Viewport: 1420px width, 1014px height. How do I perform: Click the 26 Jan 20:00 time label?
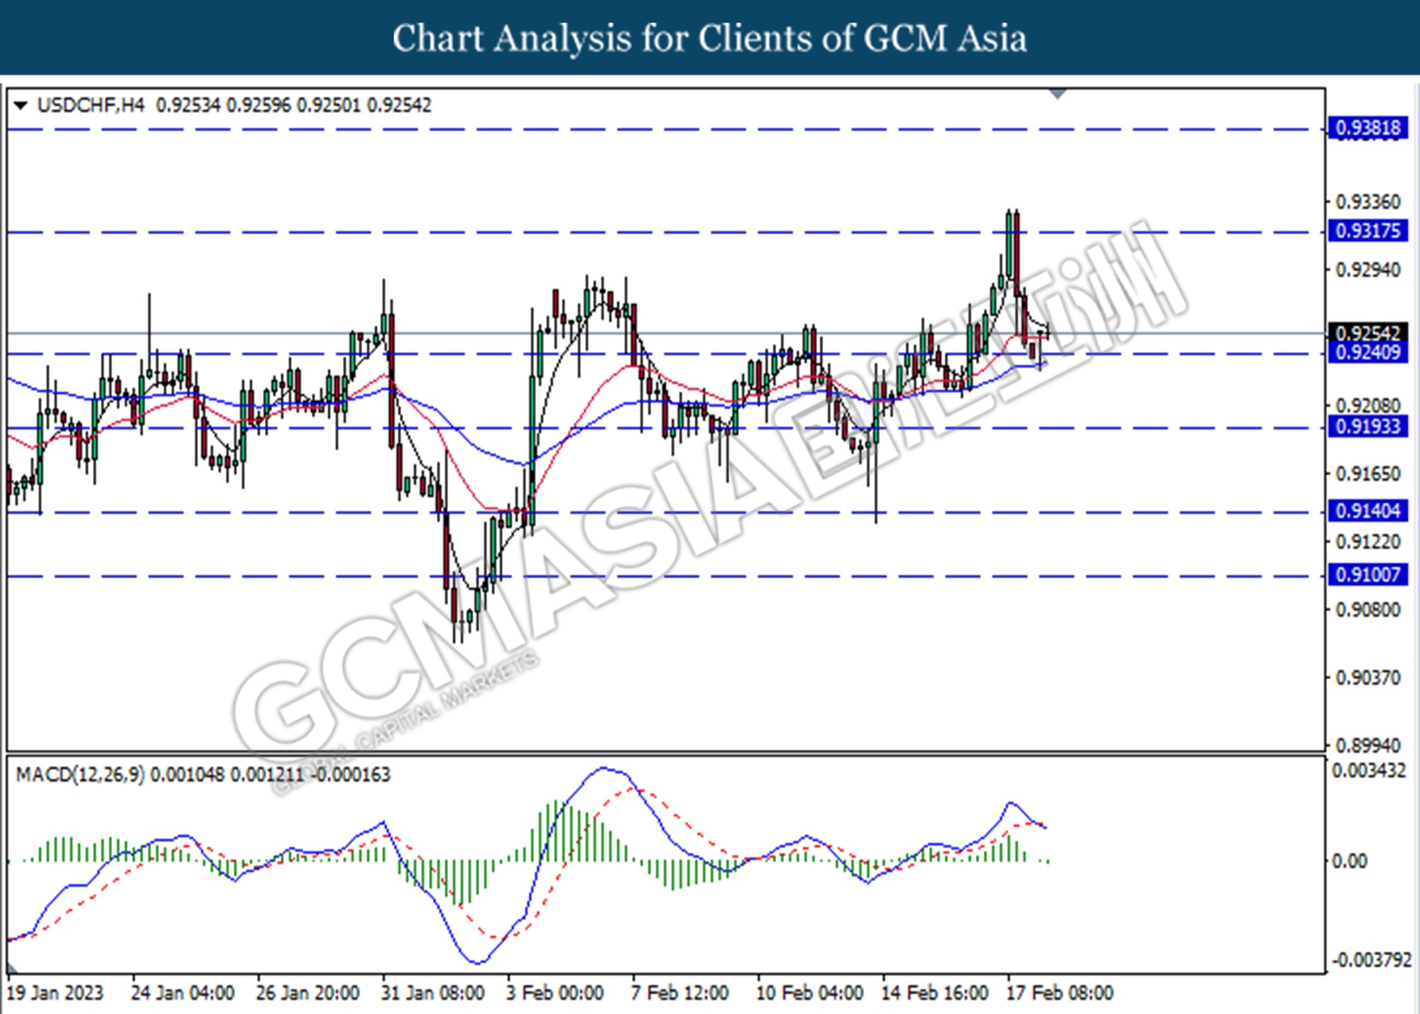click(307, 993)
